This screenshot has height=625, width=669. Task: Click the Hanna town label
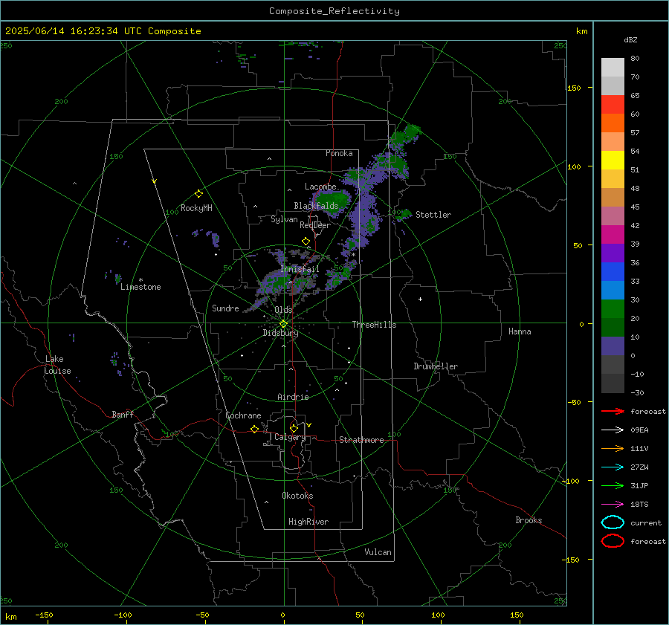pyautogui.click(x=520, y=331)
